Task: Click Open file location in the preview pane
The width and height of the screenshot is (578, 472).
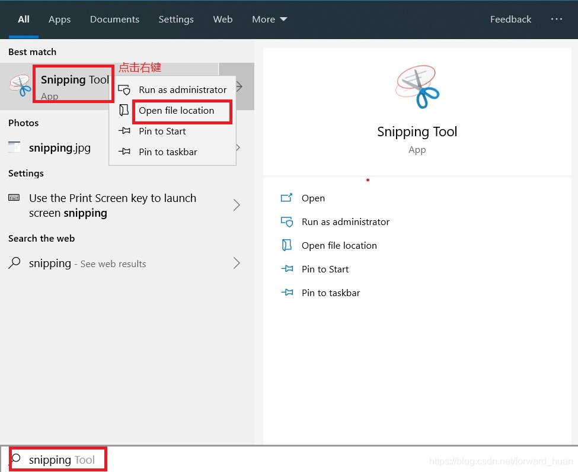Action: tap(339, 246)
